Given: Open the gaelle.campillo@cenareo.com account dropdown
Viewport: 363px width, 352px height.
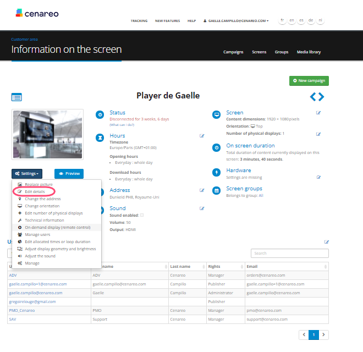Looking at the screenshot, I should coord(236,21).
